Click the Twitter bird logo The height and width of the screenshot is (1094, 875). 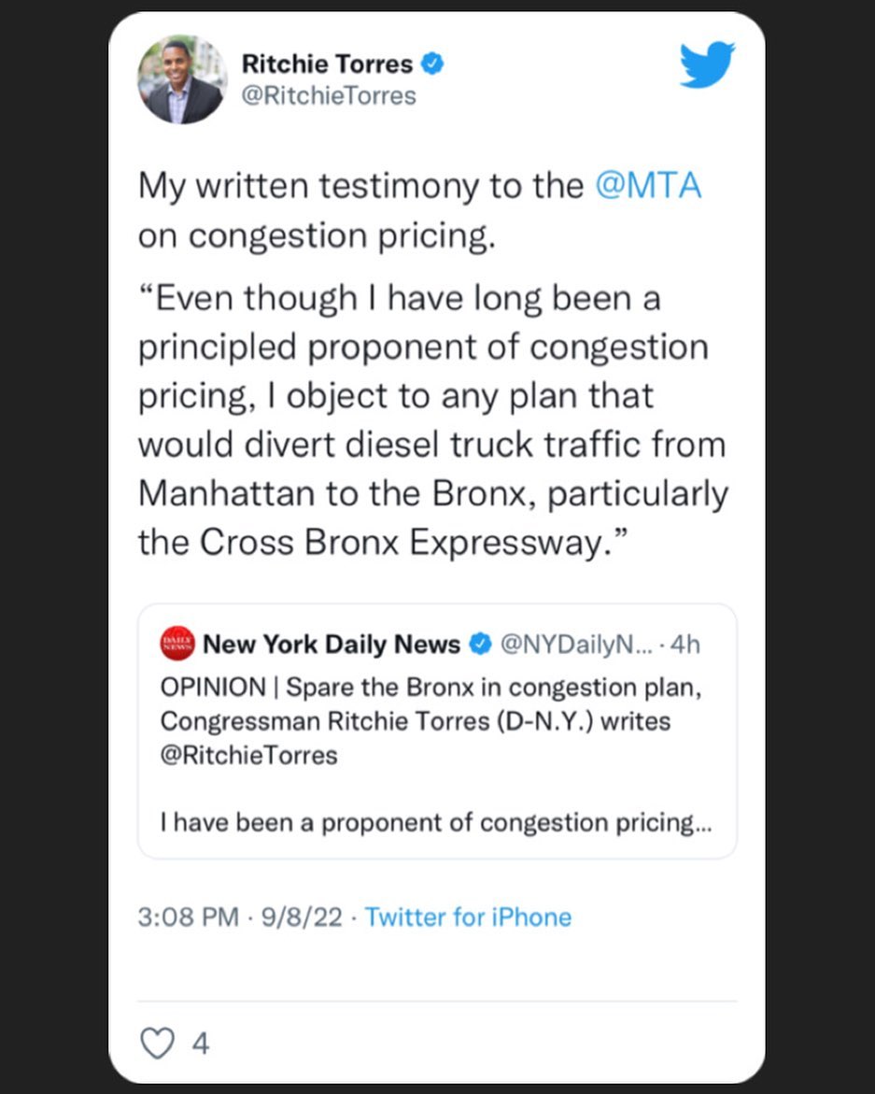[x=707, y=65]
